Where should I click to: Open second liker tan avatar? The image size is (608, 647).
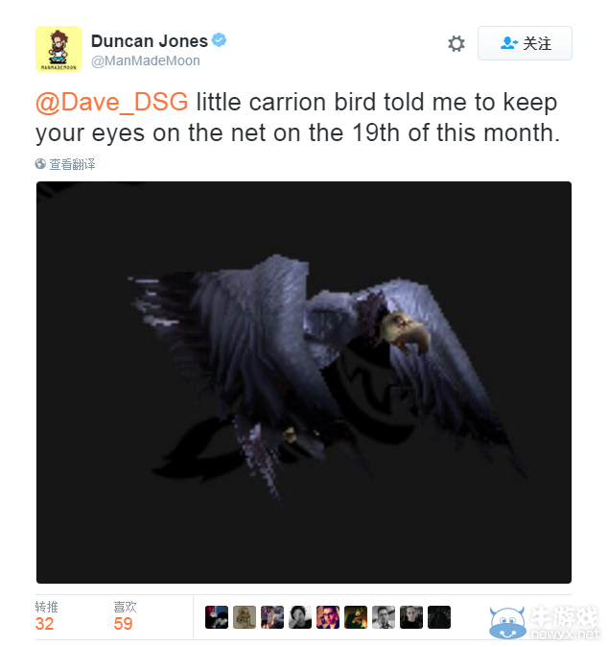pyautogui.click(x=245, y=617)
